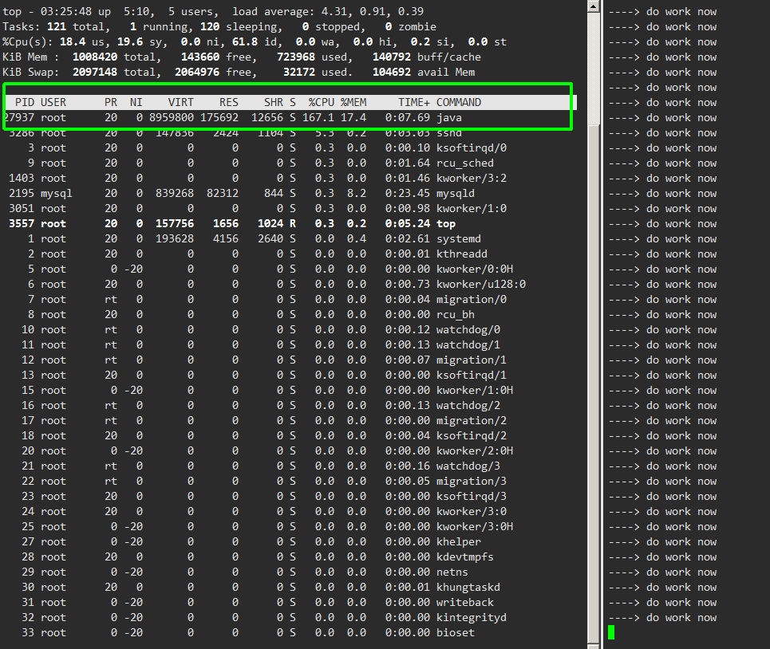Click the TIME+ column header
The image size is (770, 649).
tap(414, 103)
